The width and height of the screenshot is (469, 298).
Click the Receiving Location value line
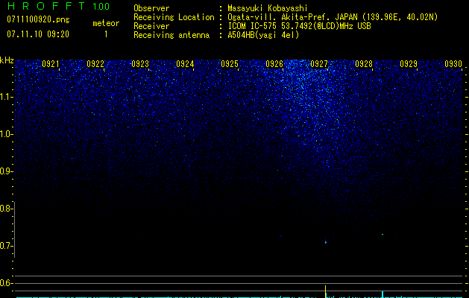coord(333,17)
